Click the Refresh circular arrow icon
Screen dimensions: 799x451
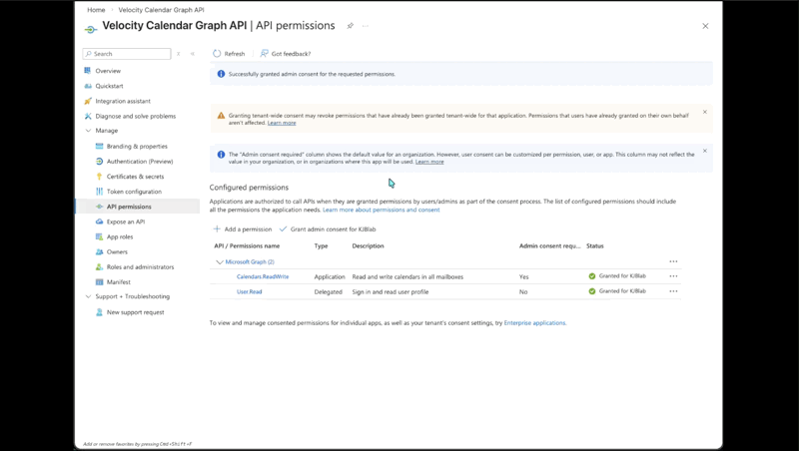pyautogui.click(x=217, y=54)
